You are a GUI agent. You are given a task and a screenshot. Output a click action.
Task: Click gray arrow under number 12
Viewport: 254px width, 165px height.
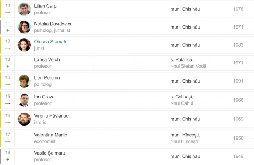tap(8, 48)
